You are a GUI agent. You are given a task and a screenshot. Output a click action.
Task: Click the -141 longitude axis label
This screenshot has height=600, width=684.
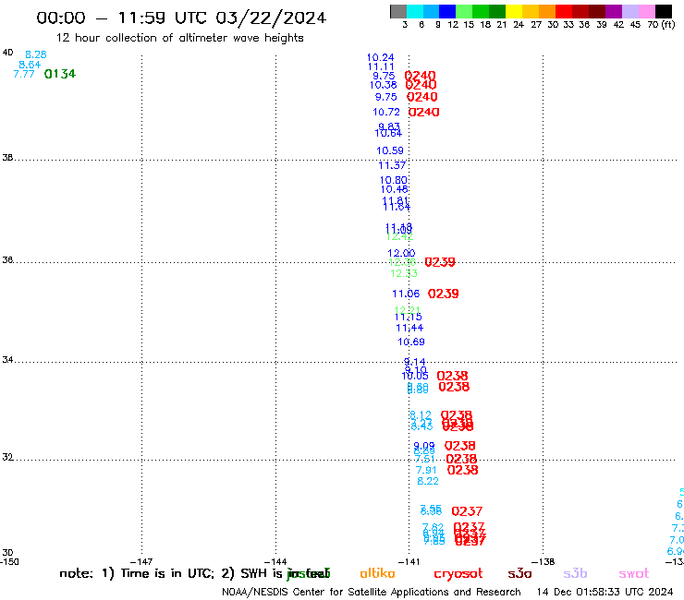(x=409, y=562)
